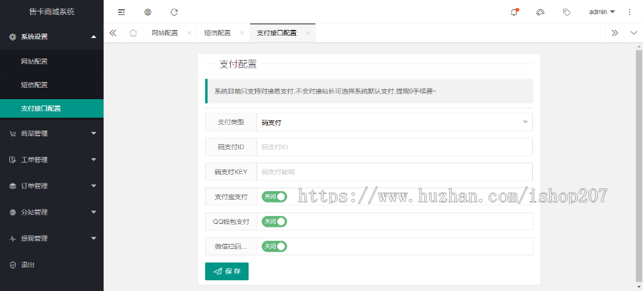Click the document icon beside 工单管理
Image resolution: width=643 pixels, height=291 pixels.
pos(13,160)
